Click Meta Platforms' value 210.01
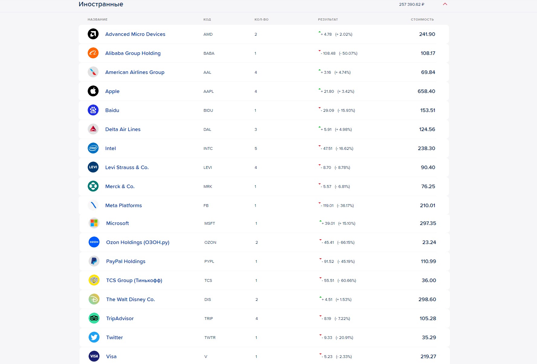 (x=428, y=205)
